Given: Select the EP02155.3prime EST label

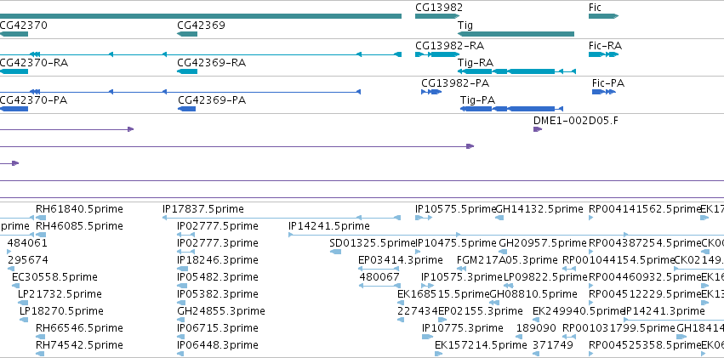Looking at the screenshot, I should coord(480,311).
